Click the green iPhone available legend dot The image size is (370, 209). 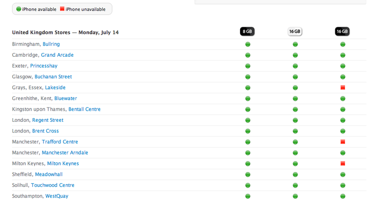coord(18,9)
